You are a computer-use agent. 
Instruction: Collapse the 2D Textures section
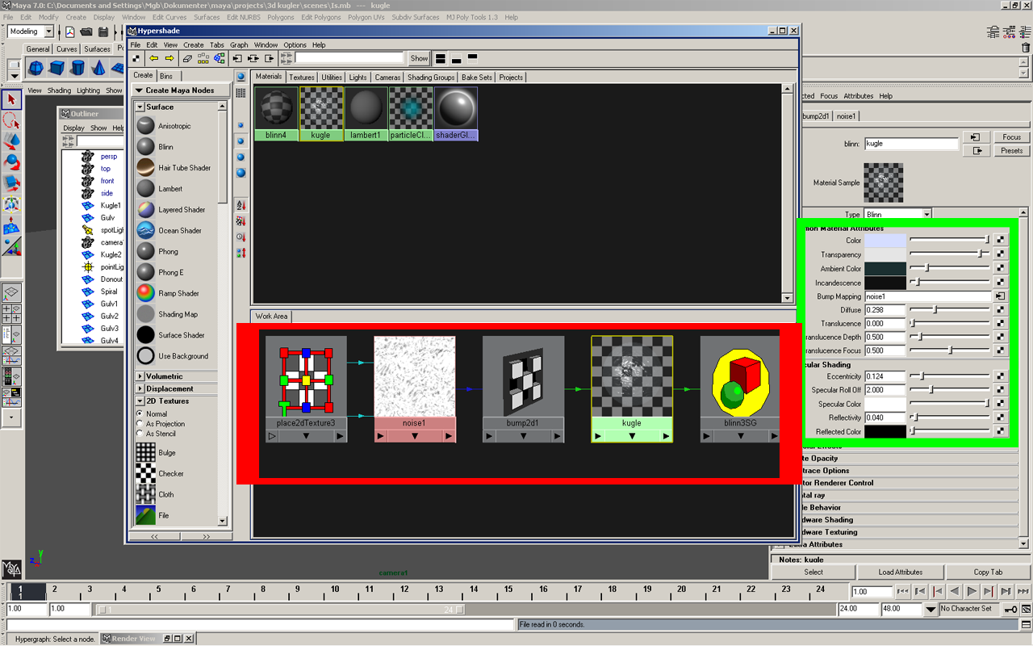point(140,401)
